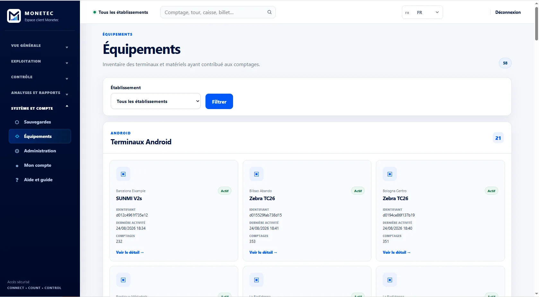539x297 pixels.
Task: Click the Aide et guide question-mark icon
Action: click(x=17, y=180)
